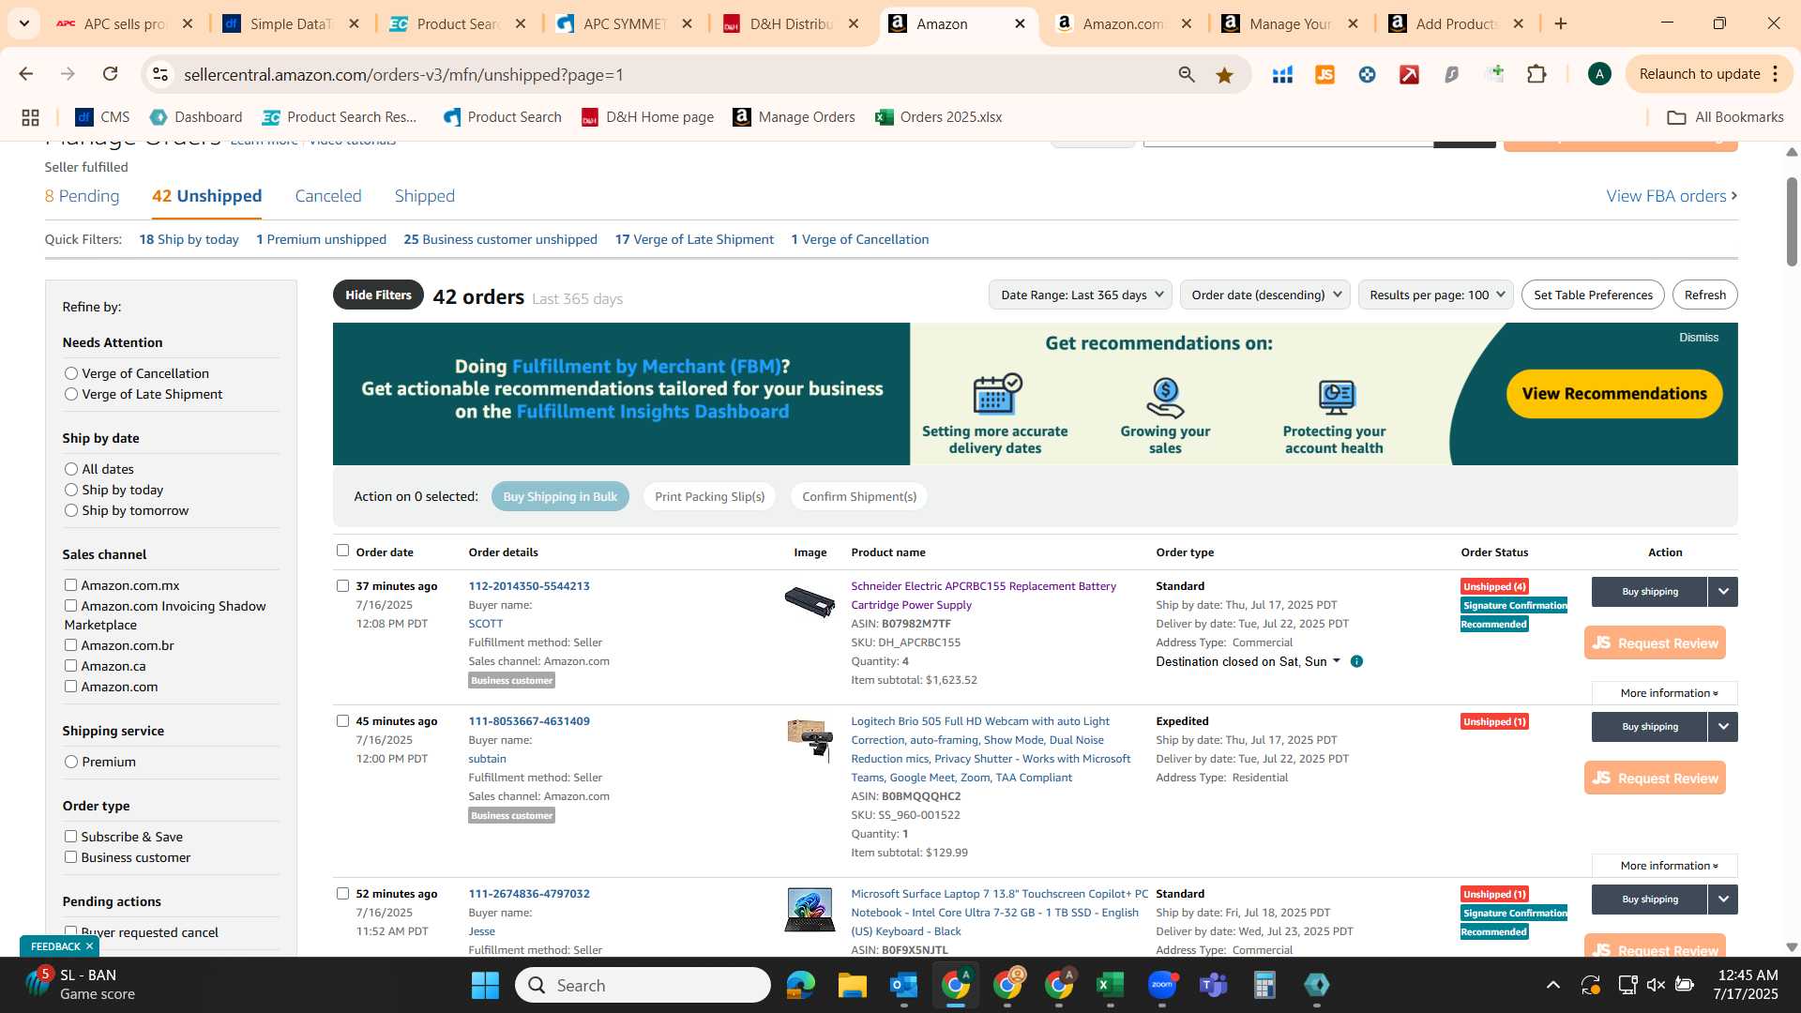Screen dimensions: 1801x1013
Task: Open the zoom magnifier icon in address bar
Action: (1187, 75)
